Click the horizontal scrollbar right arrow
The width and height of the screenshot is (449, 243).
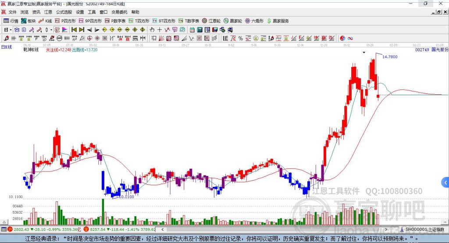pyautogui.click(x=386, y=229)
